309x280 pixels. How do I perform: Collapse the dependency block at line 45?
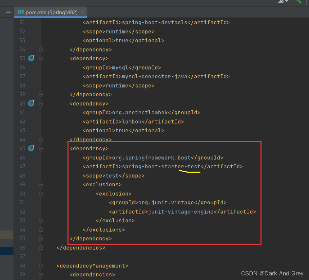[x=41, y=149]
